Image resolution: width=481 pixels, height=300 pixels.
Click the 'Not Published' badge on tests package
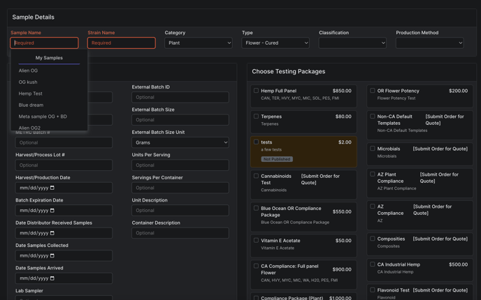pos(277,159)
